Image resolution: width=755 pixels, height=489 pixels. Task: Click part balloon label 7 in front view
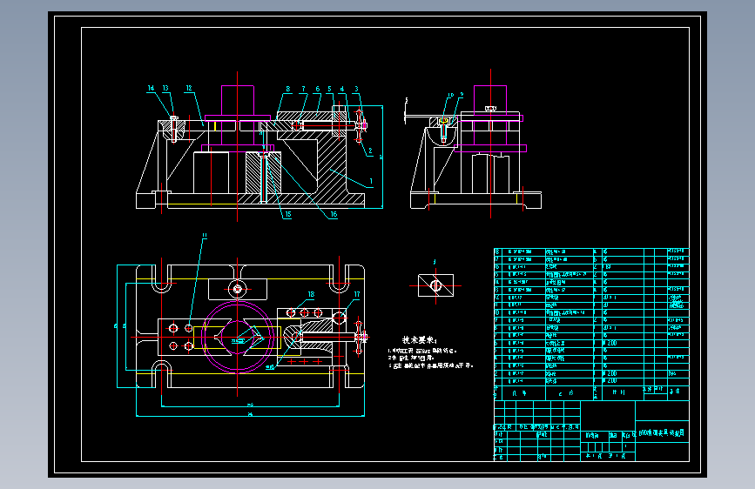pyautogui.click(x=303, y=89)
